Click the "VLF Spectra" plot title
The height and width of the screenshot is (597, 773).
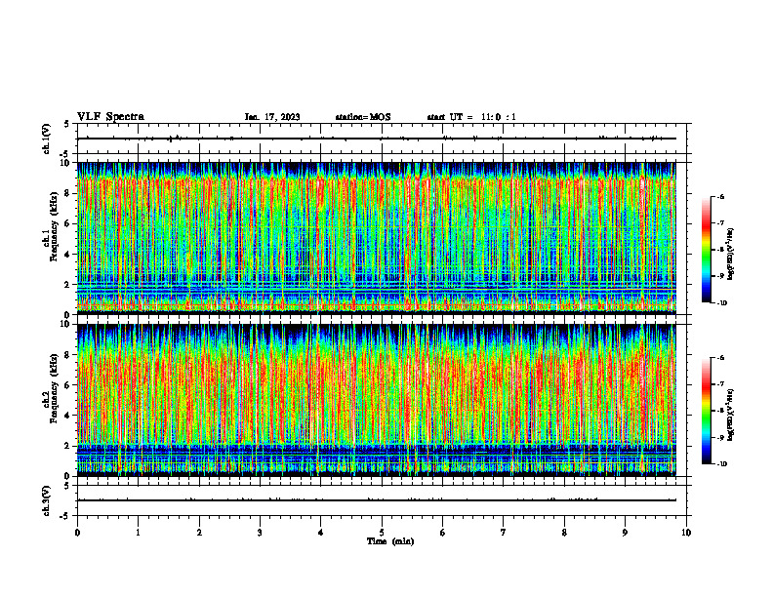point(110,117)
